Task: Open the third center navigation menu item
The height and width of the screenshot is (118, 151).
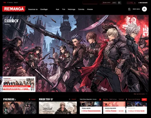Action: pyautogui.click(x=71, y=9)
